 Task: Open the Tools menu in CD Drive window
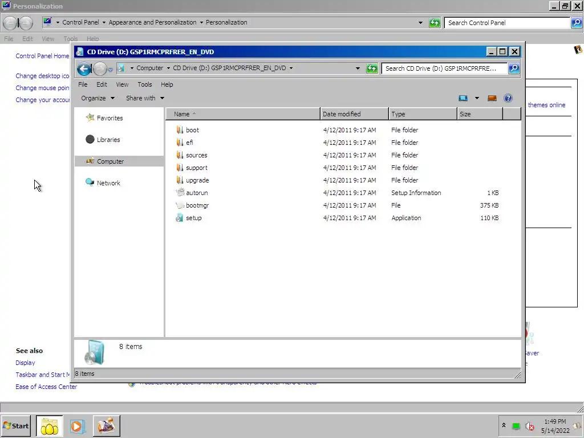pyautogui.click(x=145, y=84)
